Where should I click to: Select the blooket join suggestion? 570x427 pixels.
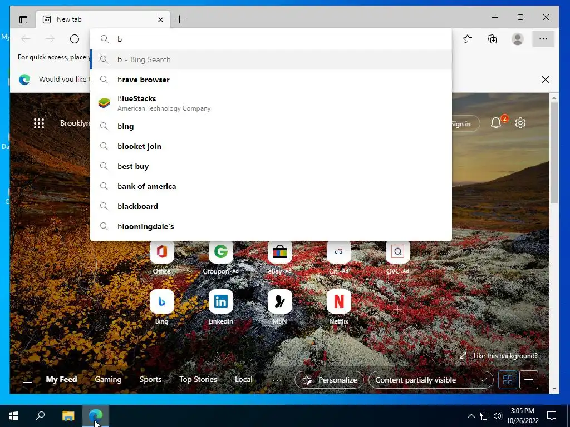tap(271, 146)
